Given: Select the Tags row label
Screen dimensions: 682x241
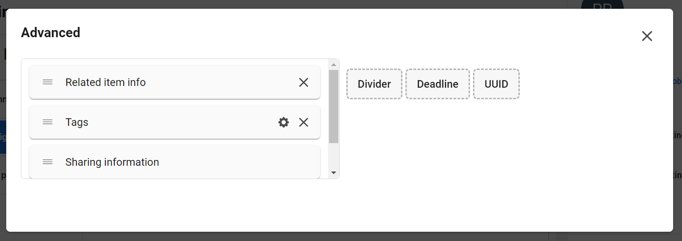Looking at the screenshot, I should point(77,122).
